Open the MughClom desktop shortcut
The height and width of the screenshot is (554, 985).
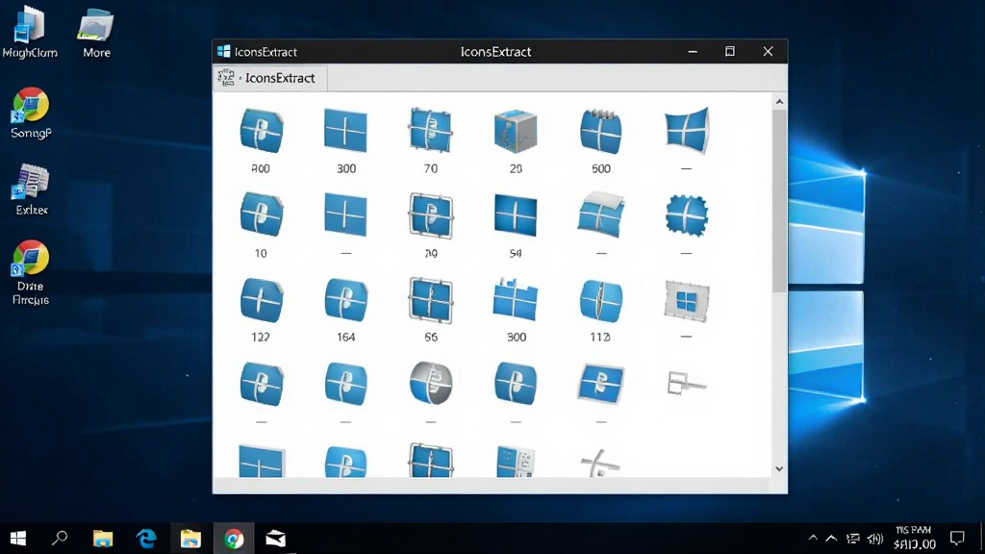click(30, 33)
